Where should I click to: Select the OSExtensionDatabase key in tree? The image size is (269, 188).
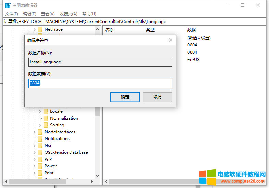[66, 152]
